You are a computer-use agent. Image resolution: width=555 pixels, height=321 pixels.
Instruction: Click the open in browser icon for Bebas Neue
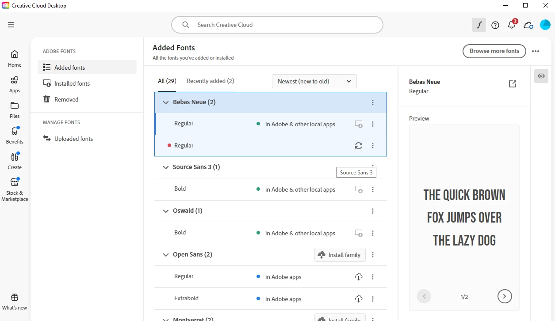coord(513,84)
